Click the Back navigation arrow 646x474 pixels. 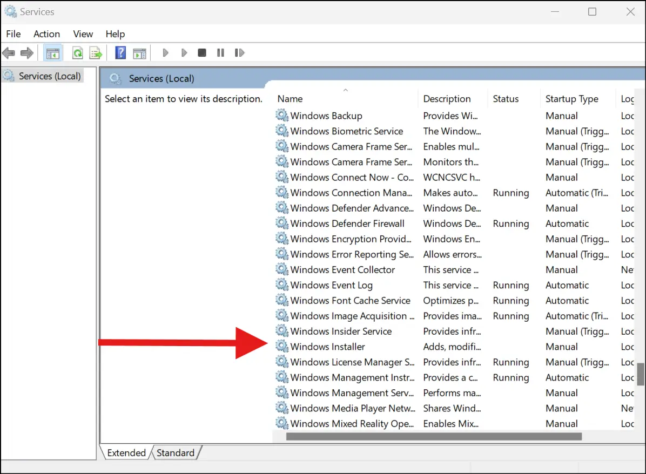pyautogui.click(x=9, y=52)
